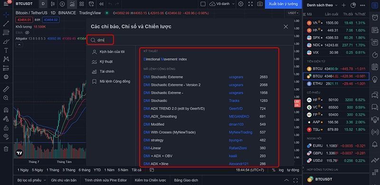
Task: Select Kỹ thuật category in dialog
Action: coord(102,62)
